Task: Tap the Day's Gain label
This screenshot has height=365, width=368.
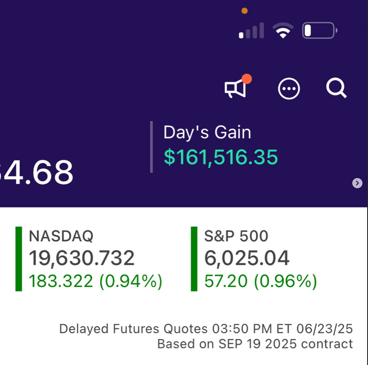Action: pos(207,132)
